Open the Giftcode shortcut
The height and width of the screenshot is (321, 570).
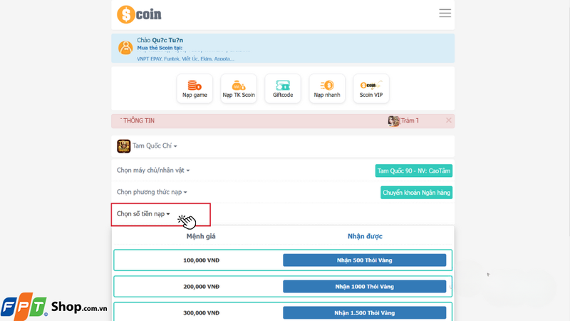click(x=283, y=88)
